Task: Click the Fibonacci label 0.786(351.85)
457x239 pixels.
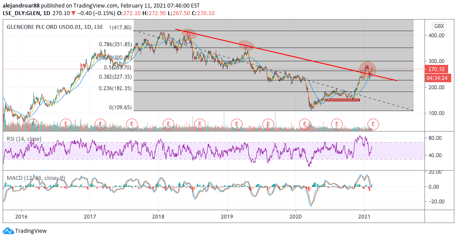Action: pyautogui.click(x=115, y=44)
